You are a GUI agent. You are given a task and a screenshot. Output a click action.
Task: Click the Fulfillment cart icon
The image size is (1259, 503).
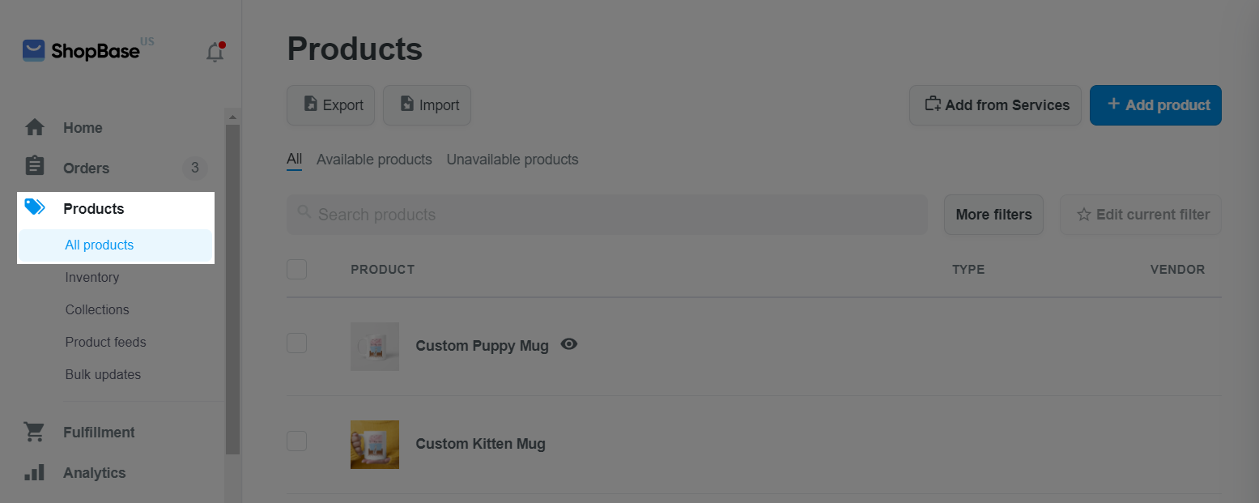point(35,432)
